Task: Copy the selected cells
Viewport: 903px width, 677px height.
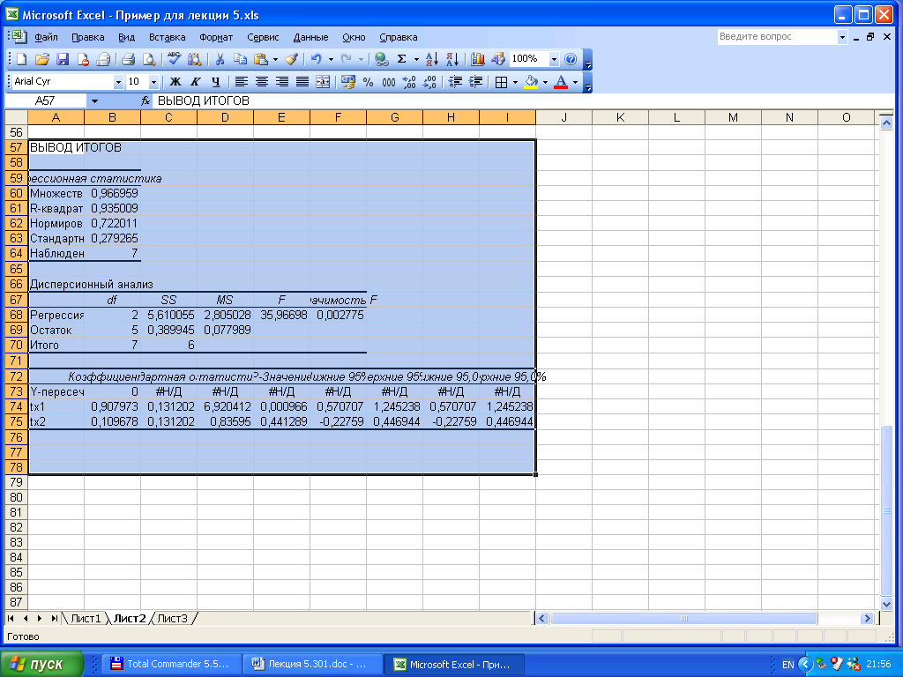Action: pyautogui.click(x=240, y=59)
